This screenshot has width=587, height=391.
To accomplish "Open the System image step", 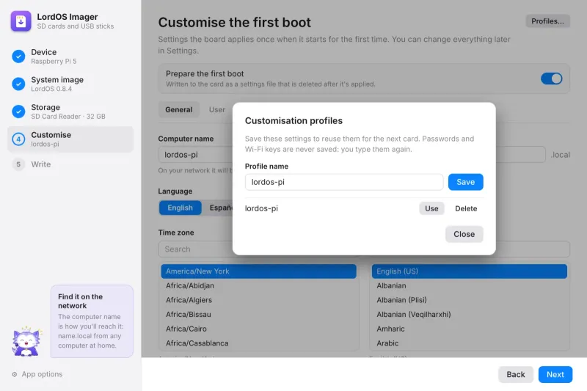I will (70, 84).
